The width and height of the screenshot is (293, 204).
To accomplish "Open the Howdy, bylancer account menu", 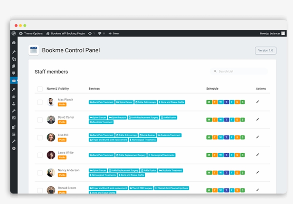I will pos(272,33).
